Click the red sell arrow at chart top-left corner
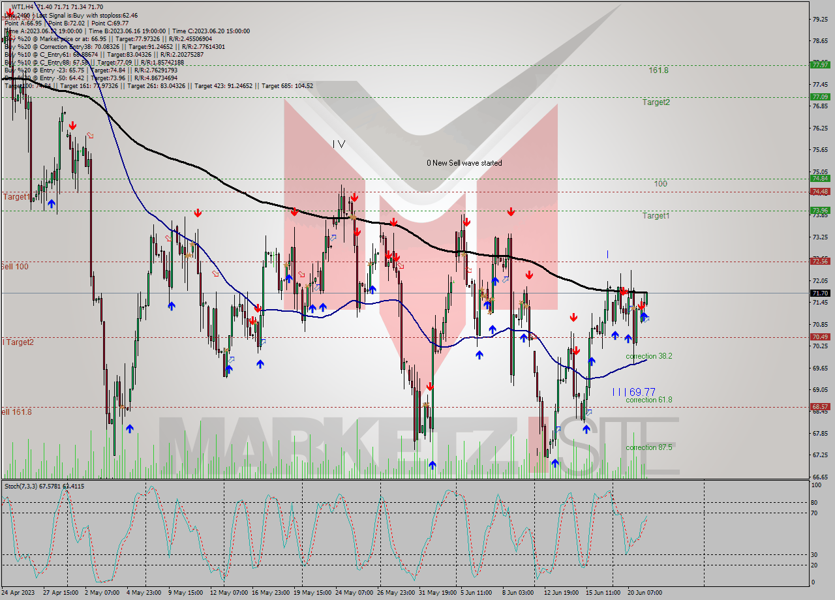 10,12
